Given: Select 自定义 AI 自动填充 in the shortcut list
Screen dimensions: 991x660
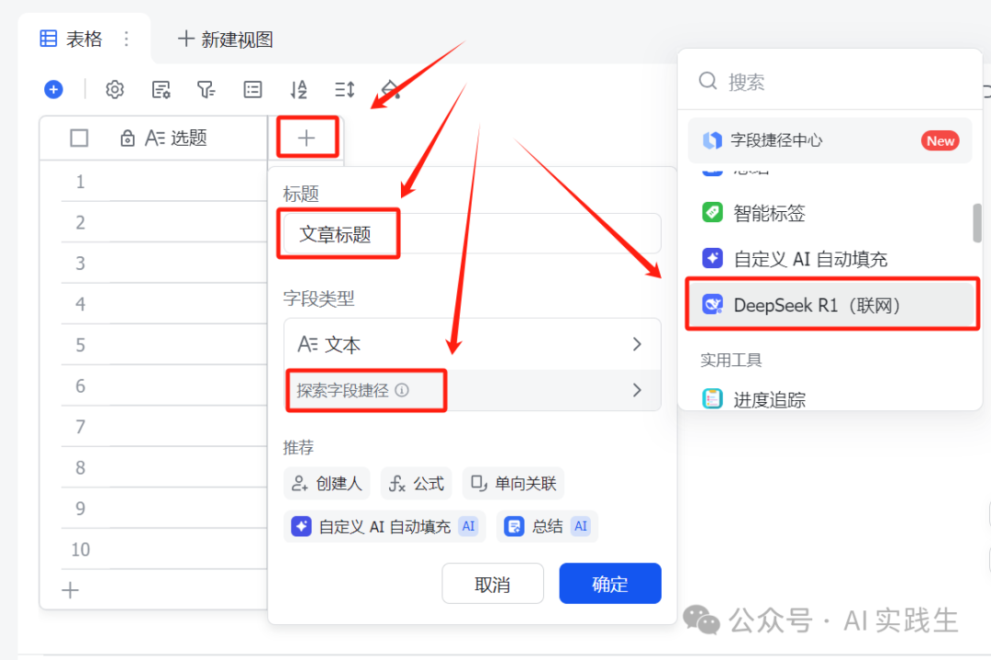Looking at the screenshot, I should [x=830, y=259].
